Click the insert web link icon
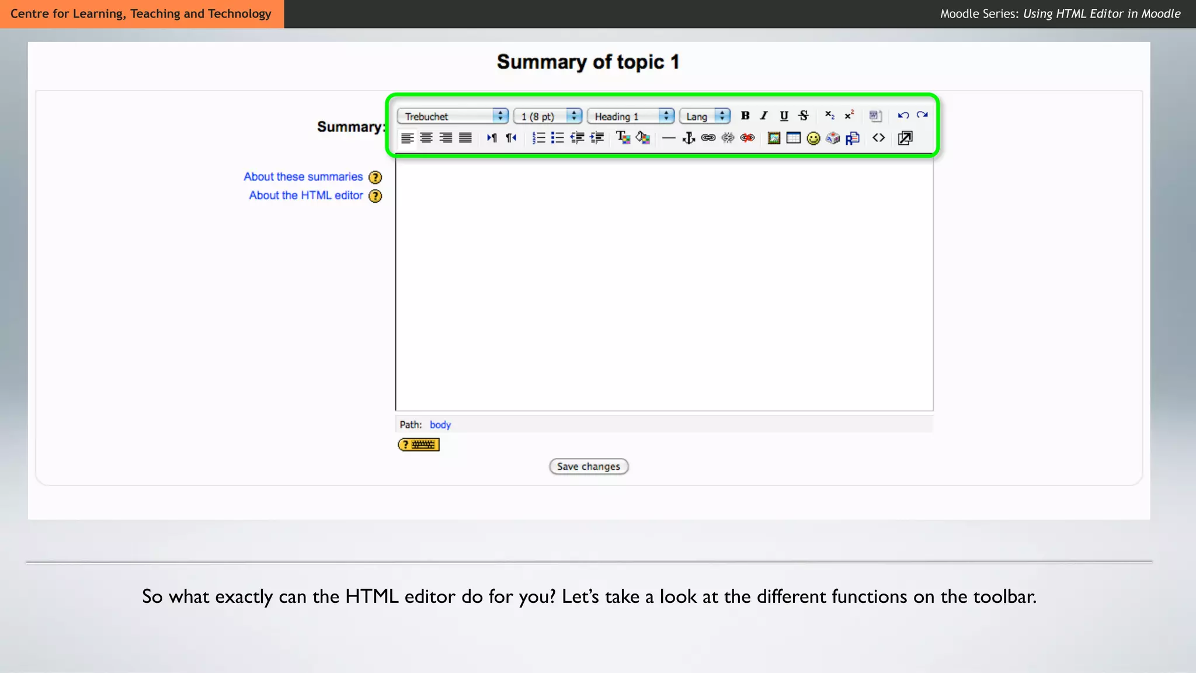The width and height of the screenshot is (1196, 673). click(708, 138)
